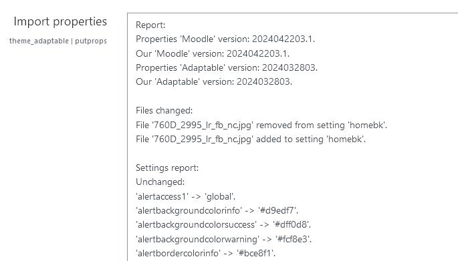
Task: Click the 'alertaccess1' -> 'global' line
Action: (185, 196)
